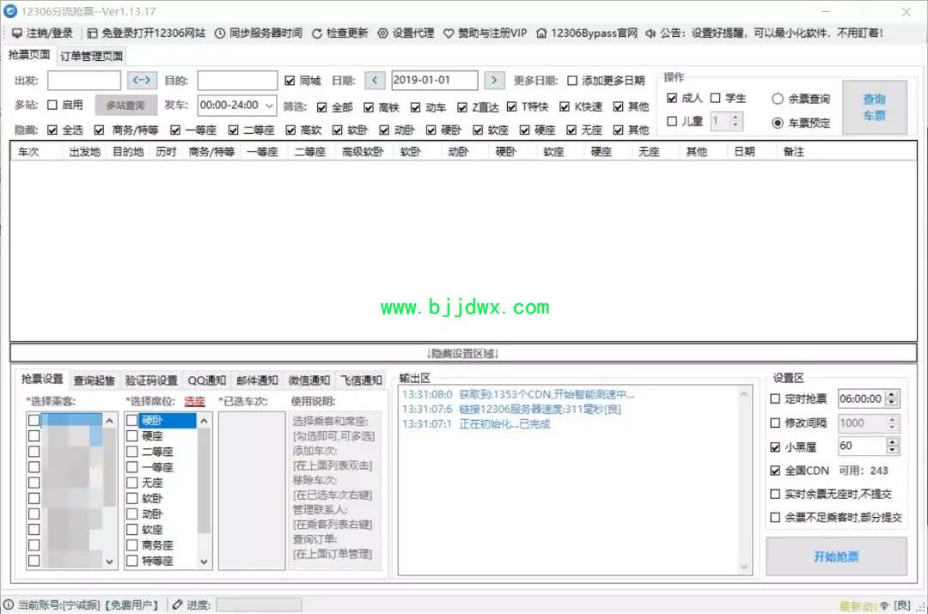Go to next date with right arrow
This screenshot has height=614, width=928.
[x=494, y=80]
